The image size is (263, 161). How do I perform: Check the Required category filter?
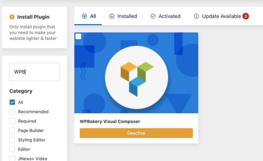12,121
